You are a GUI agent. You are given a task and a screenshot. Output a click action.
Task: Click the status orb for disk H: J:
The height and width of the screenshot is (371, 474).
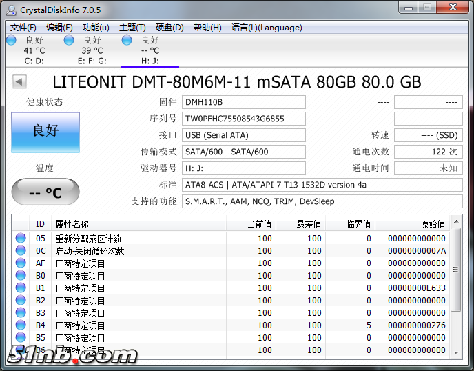127,40
